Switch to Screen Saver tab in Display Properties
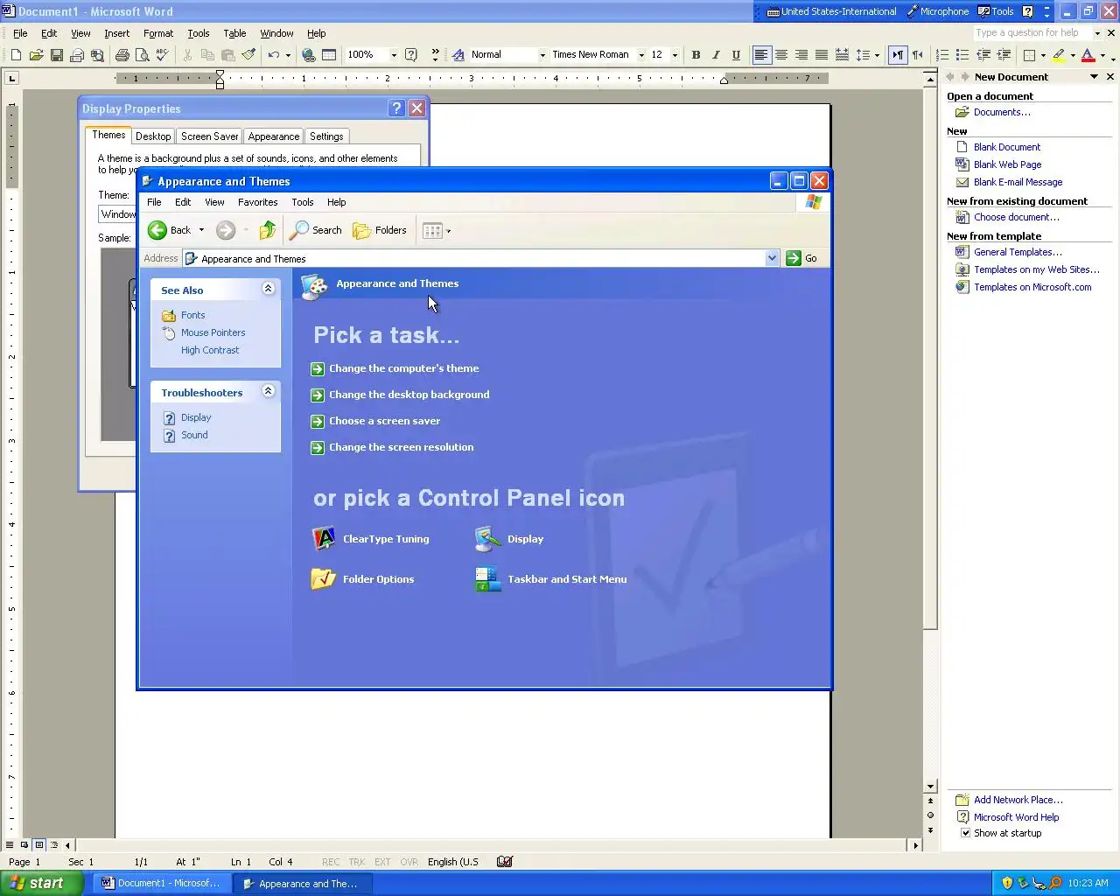Image resolution: width=1120 pixels, height=896 pixels. tap(210, 136)
